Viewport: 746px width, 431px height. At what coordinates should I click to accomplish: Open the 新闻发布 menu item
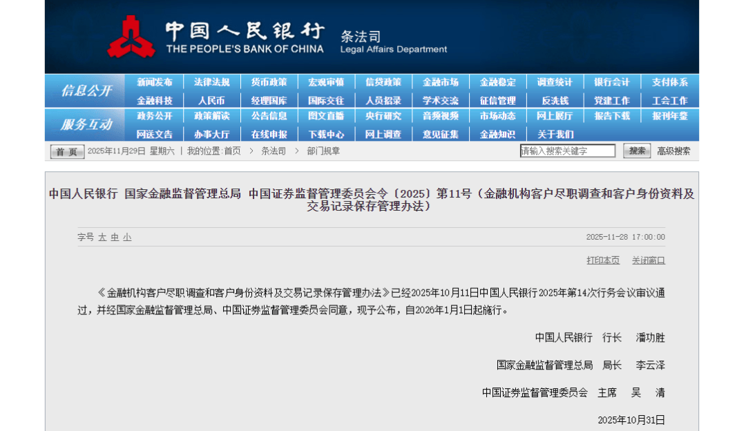[155, 82]
